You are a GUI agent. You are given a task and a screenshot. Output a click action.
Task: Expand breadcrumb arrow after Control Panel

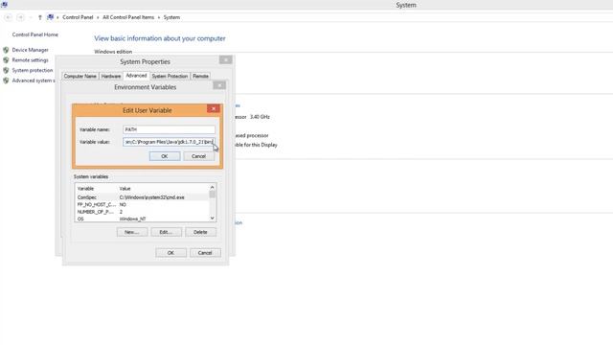coord(98,17)
